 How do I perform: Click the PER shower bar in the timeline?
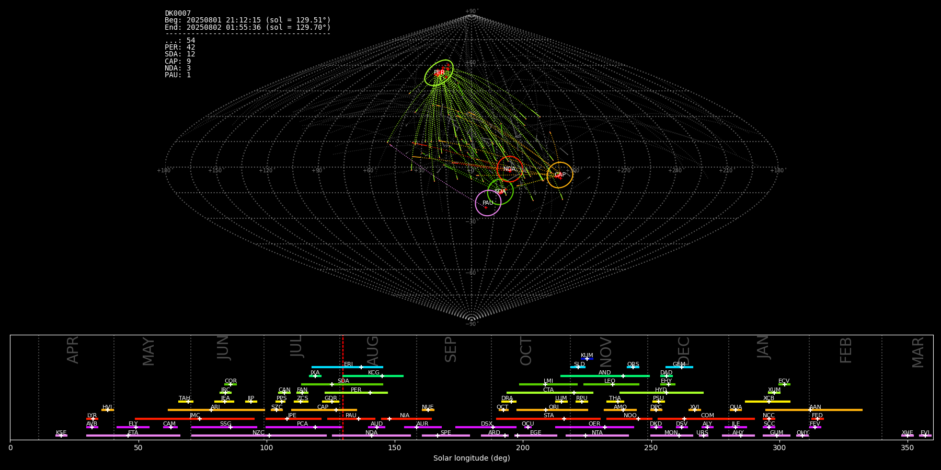coord(356,393)
